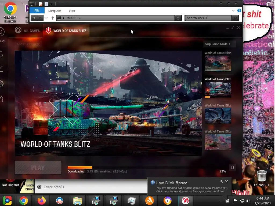Dismiss the Low Disk Space notification
This screenshot has height=206, width=275.
click(x=226, y=181)
